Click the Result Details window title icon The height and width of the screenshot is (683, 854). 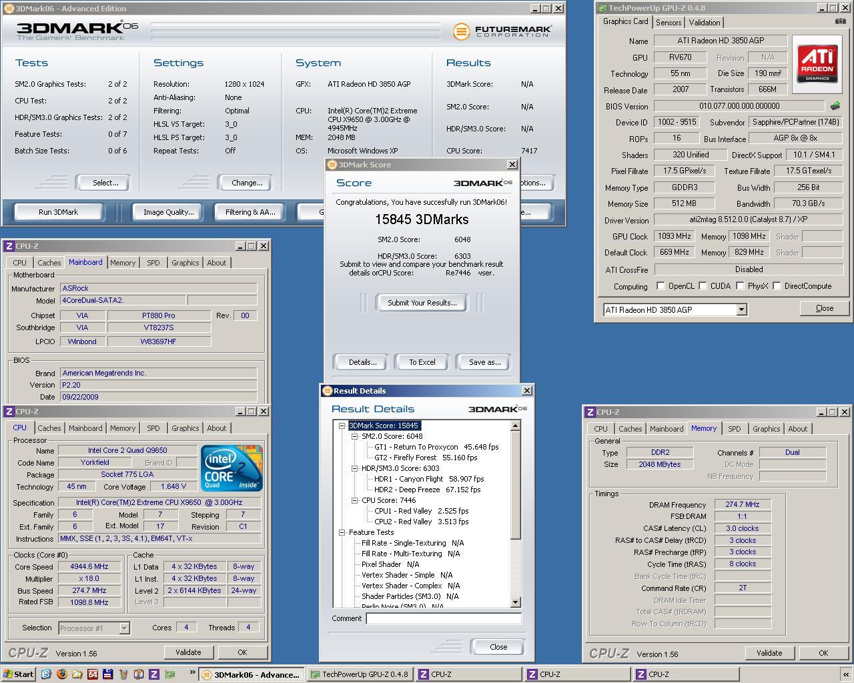[x=327, y=391]
